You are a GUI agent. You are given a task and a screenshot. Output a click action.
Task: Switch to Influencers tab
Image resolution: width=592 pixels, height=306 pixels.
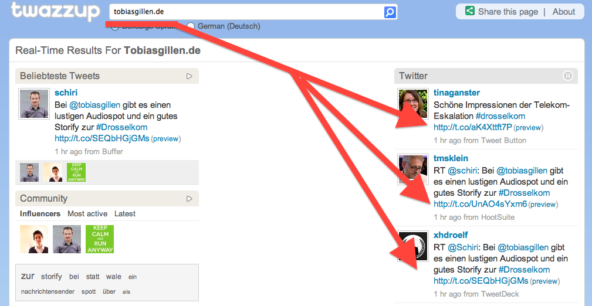tap(40, 213)
